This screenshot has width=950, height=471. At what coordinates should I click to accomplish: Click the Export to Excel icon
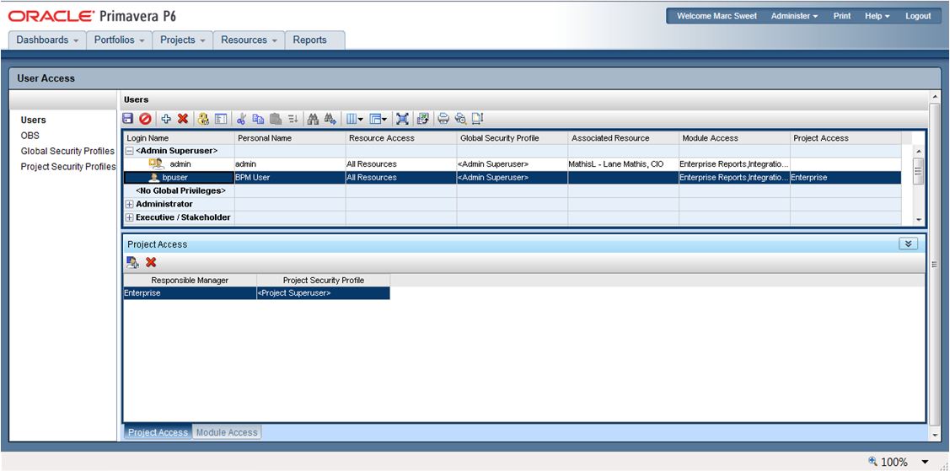pyautogui.click(x=422, y=119)
